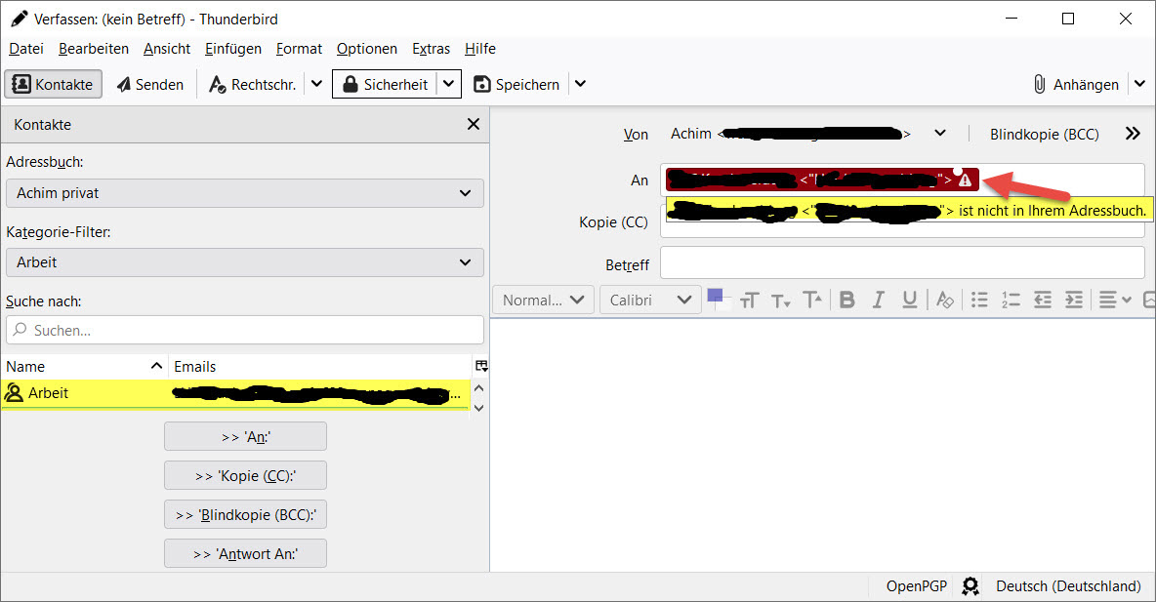Open the Extras menu
This screenshot has height=602, width=1156.
431,49
